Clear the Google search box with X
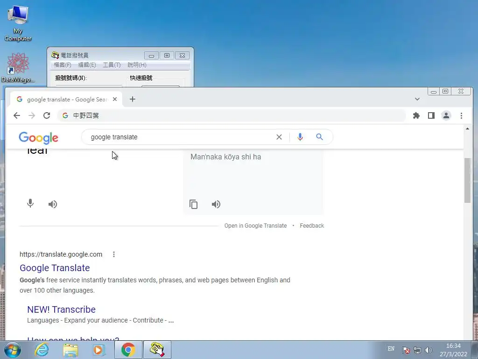The image size is (478, 359). point(279,137)
